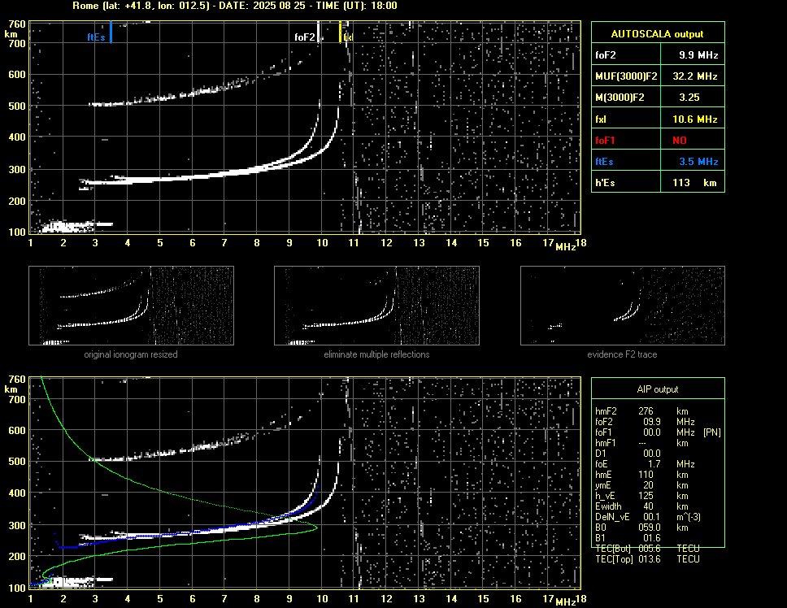787x608 pixels.
Task: Click the white foF2 marker in top ionogram
Action: click(x=318, y=32)
